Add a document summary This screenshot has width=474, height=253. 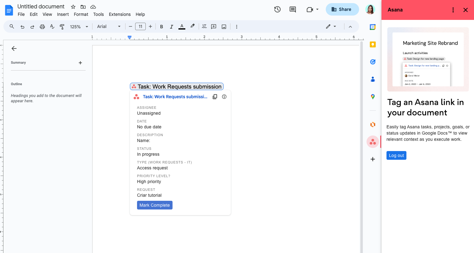[80, 63]
